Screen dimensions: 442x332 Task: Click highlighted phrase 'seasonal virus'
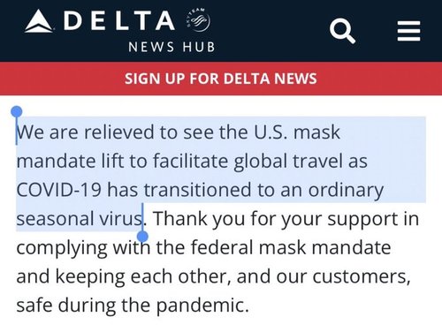coord(80,219)
